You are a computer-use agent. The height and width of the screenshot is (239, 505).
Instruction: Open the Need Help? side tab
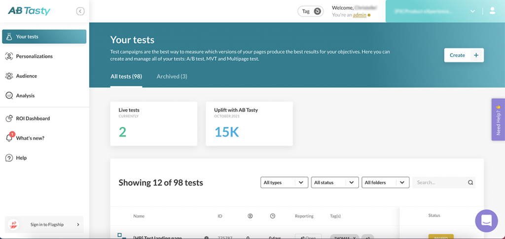tap(498, 119)
